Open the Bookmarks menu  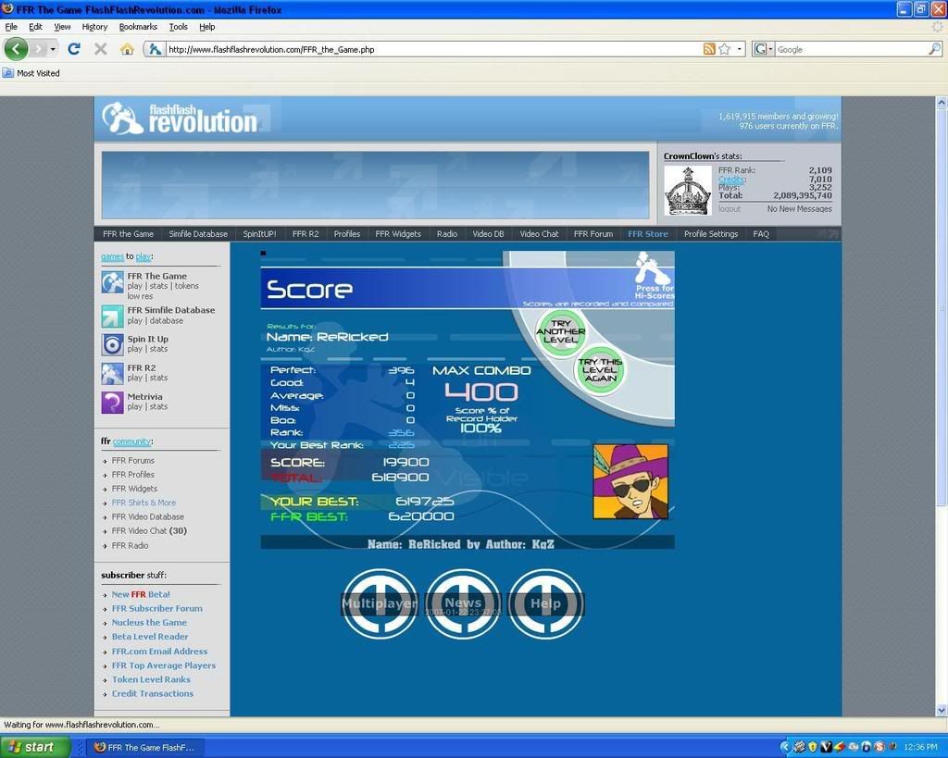click(x=138, y=27)
